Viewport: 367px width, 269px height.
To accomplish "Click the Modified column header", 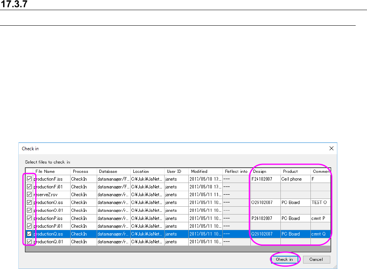I will tap(199, 171).
